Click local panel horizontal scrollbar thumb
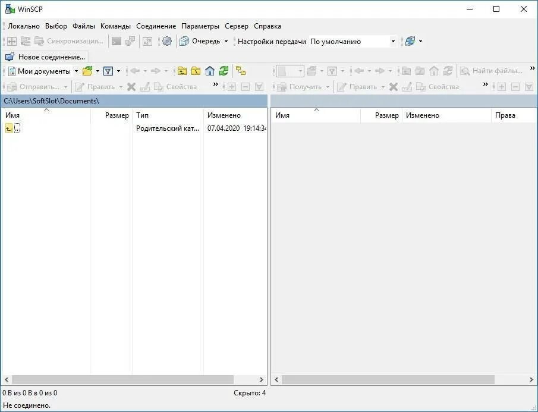 pyautogui.click(x=123, y=379)
